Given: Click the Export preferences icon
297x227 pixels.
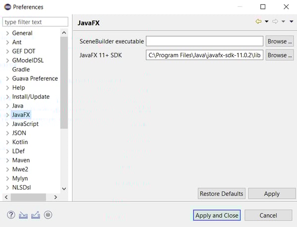Looking at the screenshot, I should coord(35,215).
